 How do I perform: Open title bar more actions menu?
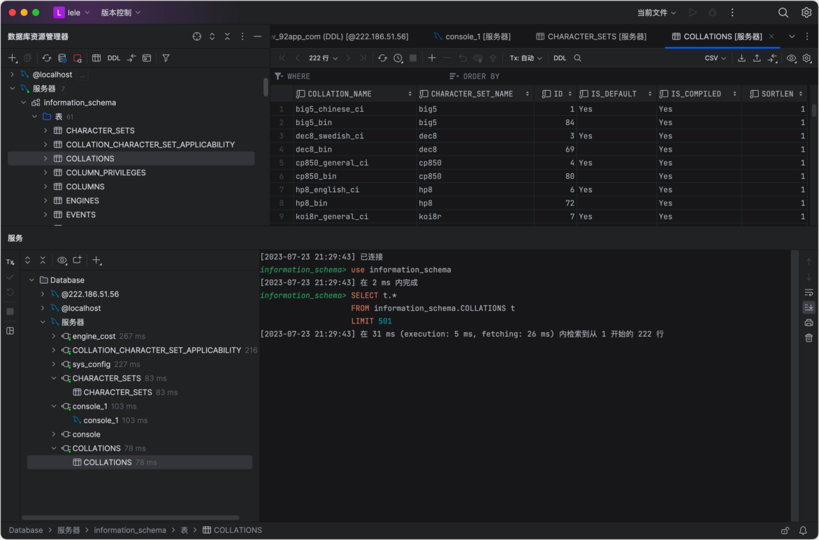click(732, 13)
